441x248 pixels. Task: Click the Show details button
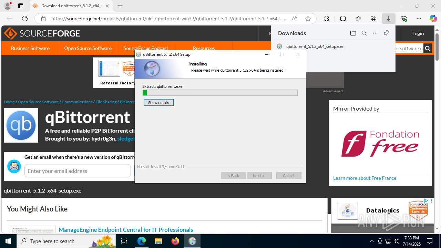tap(158, 103)
